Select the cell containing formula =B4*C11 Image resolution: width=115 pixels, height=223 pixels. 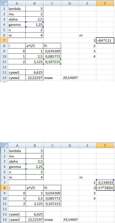[105, 41]
